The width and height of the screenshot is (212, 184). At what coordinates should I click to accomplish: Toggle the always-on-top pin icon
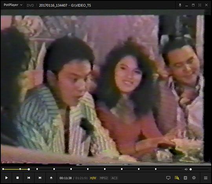click(180, 5)
